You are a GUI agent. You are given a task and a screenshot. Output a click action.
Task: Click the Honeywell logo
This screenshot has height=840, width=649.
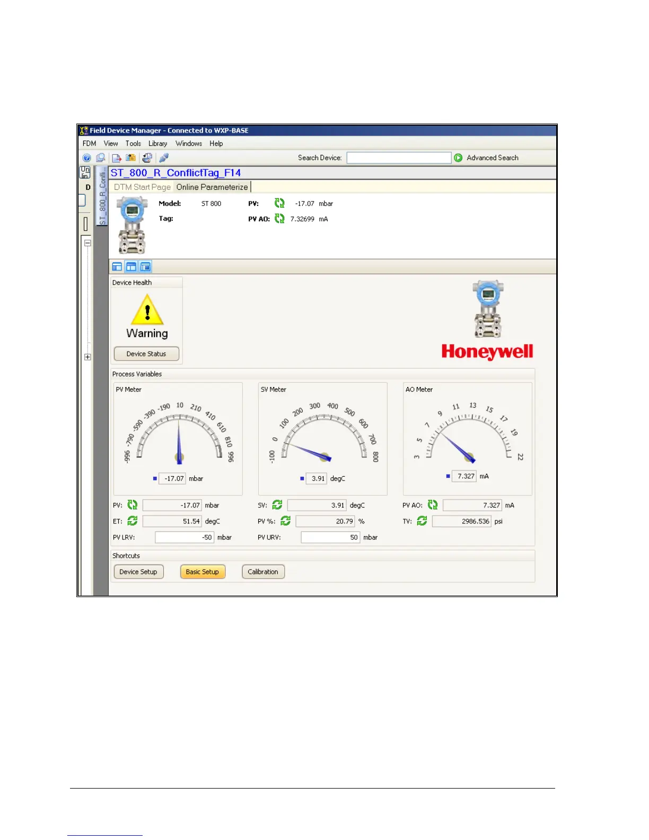[487, 352]
